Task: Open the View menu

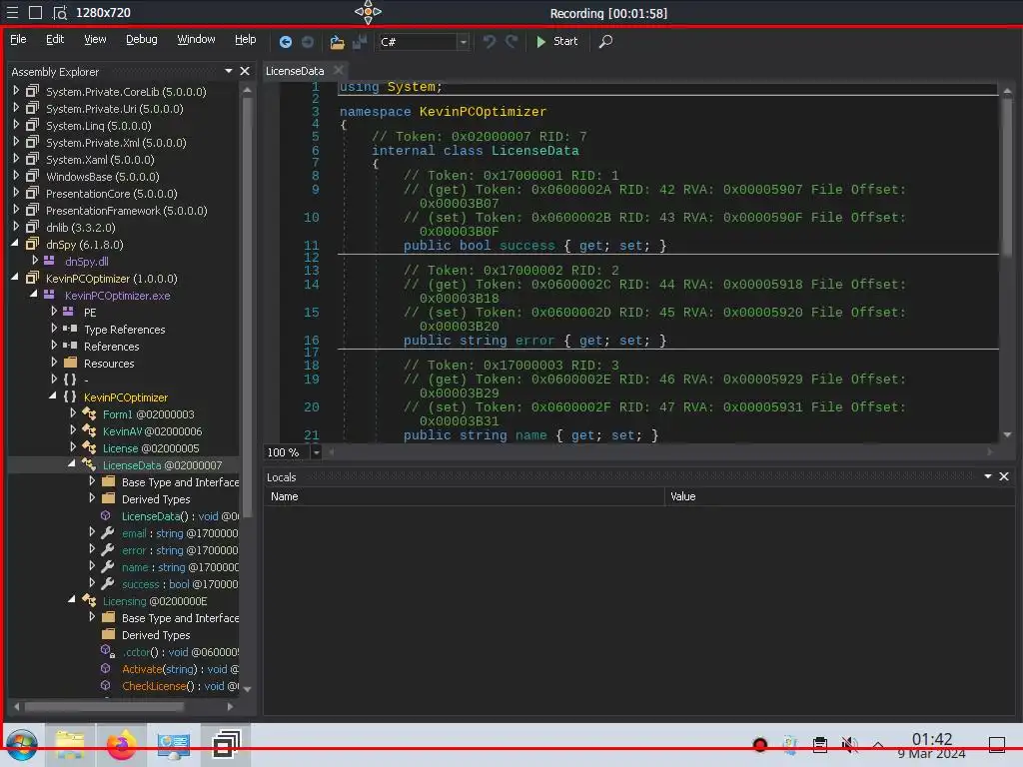Action: click(x=95, y=40)
